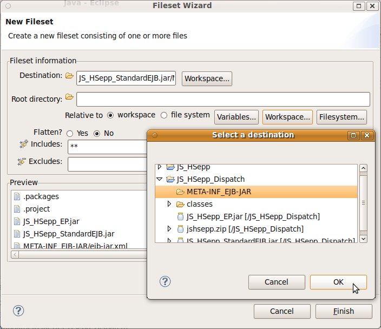Expand the JS_HSepp project node
Viewport: 381px width, 329px height.
tap(160, 167)
